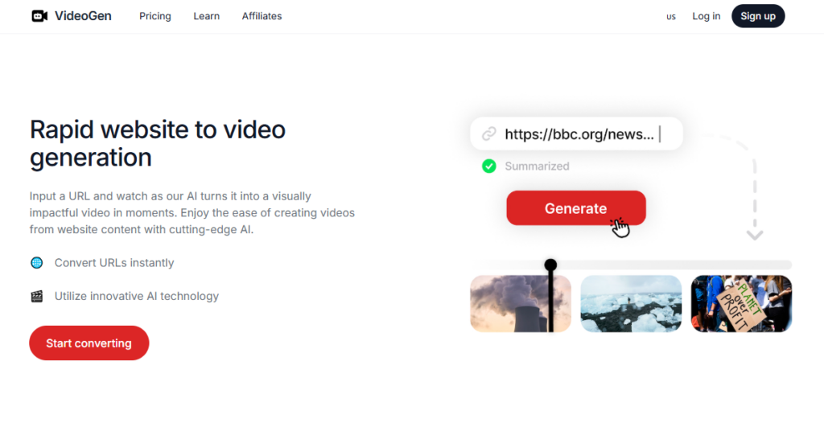Click the Log in link
Image resolution: width=824 pixels, height=427 pixels.
click(707, 16)
